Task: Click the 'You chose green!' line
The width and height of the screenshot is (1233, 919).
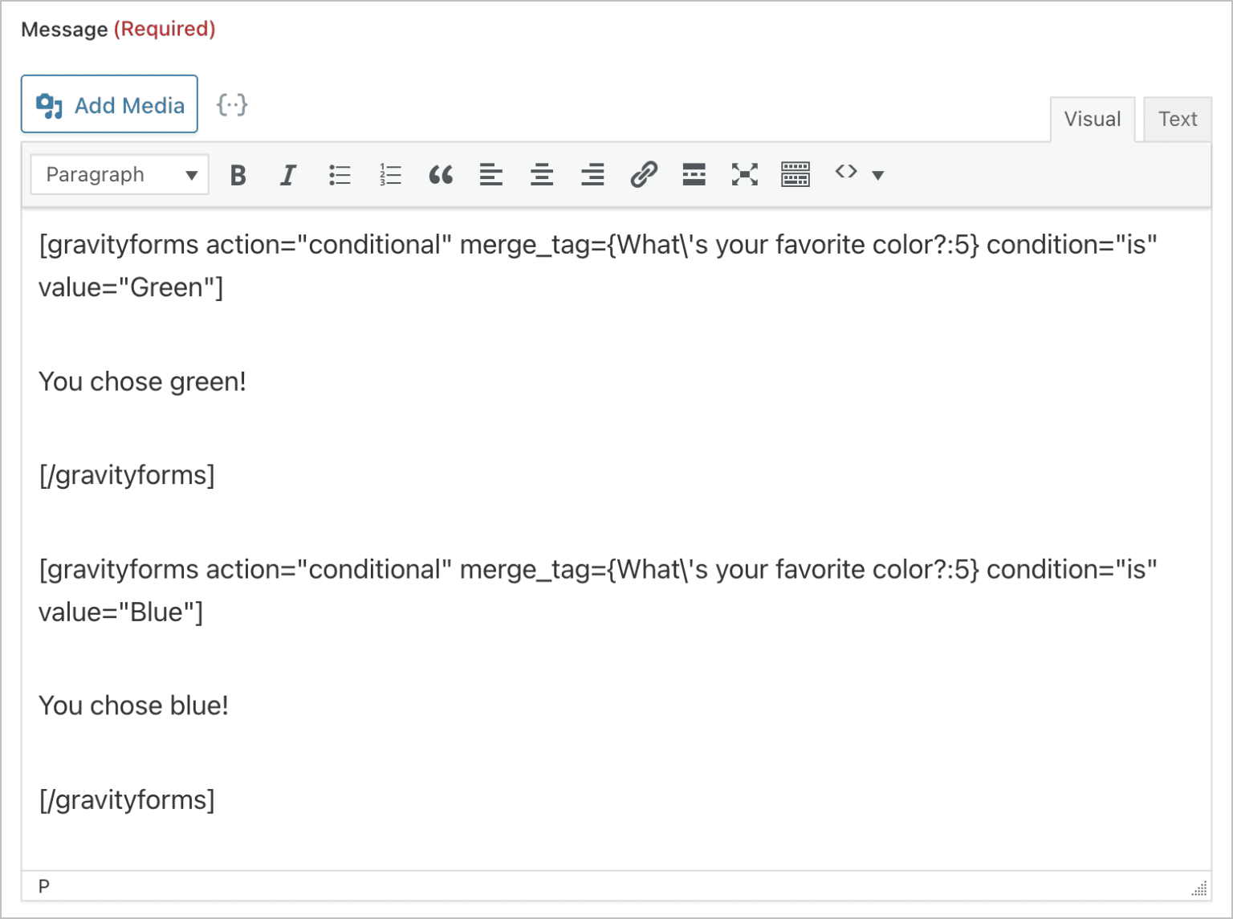Action: (x=142, y=381)
